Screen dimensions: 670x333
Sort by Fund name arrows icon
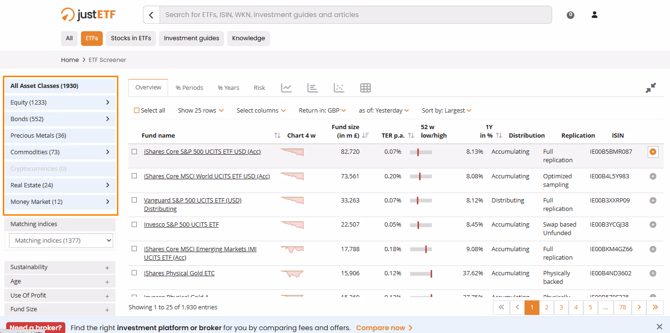point(277,135)
